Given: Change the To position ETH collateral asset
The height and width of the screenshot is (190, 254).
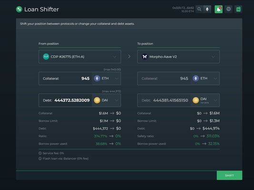Looking at the screenshot, I should click(205, 78).
